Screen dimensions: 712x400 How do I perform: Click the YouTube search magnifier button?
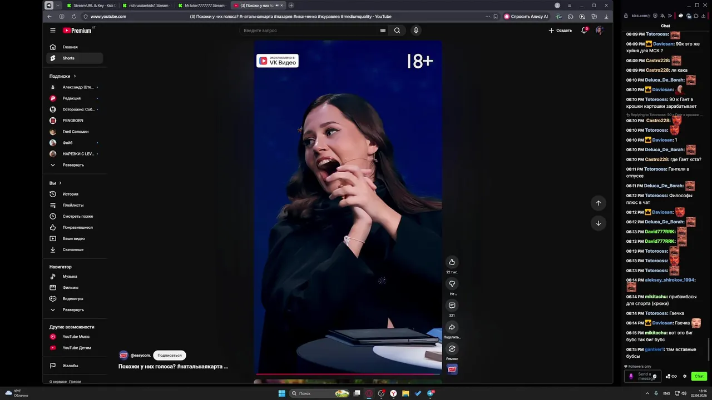pos(397,31)
